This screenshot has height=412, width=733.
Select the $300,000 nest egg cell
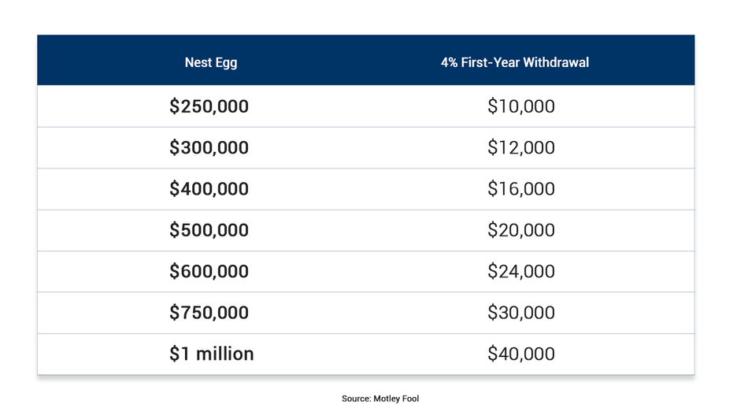click(209, 147)
